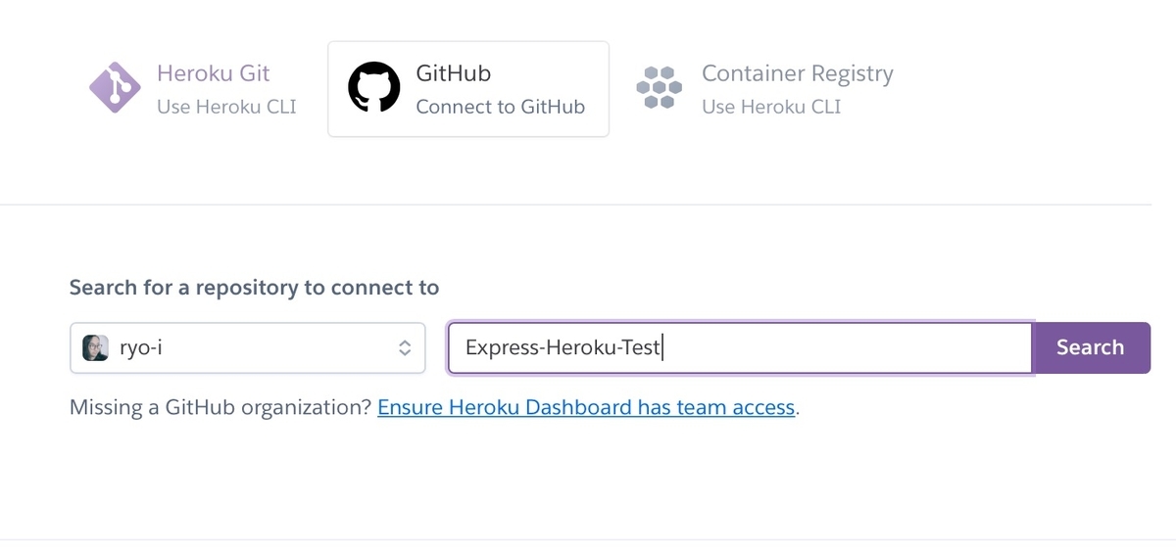Open Ensure Heroku Dashboard has team access link

point(586,407)
